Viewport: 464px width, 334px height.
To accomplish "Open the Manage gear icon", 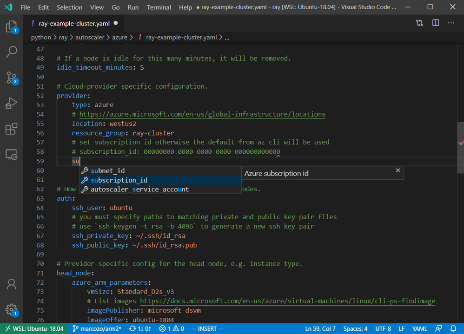I will pyautogui.click(x=12, y=310).
